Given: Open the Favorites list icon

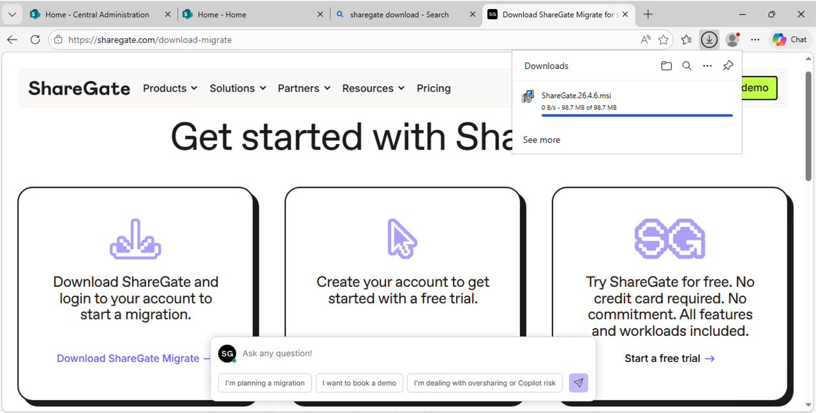Looking at the screenshot, I should [686, 40].
